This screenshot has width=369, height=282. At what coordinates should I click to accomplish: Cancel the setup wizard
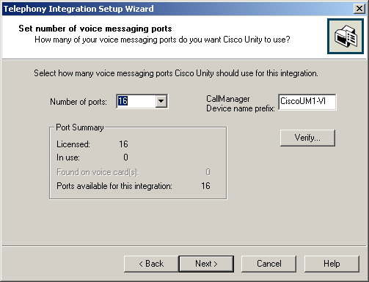tap(269, 264)
